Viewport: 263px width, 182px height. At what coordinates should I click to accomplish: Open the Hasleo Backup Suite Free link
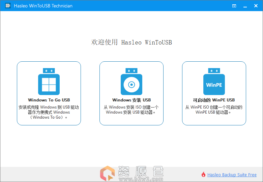pyautogui.click(x=232, y=175)
